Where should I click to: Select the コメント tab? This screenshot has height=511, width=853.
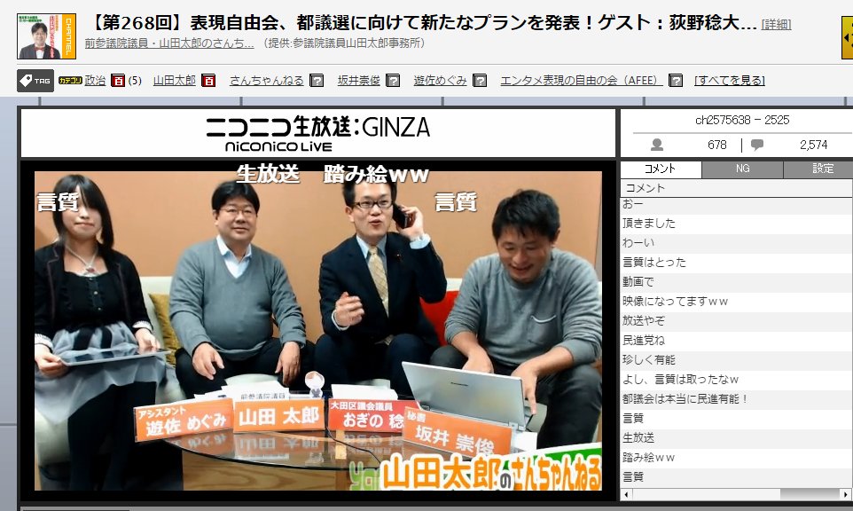point(661,169)
